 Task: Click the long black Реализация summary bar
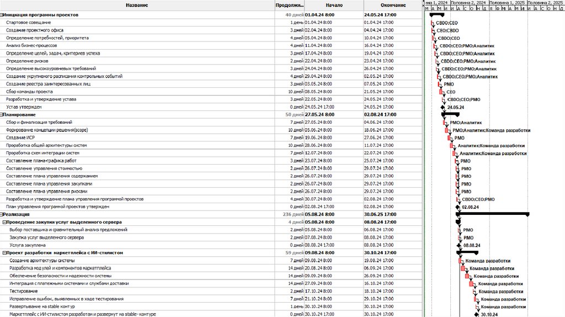pyautogui.click(x=493, y=214)
